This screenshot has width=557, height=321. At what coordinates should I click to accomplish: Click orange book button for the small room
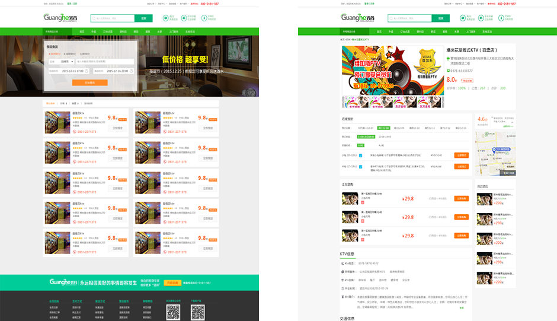click(462, 155)
